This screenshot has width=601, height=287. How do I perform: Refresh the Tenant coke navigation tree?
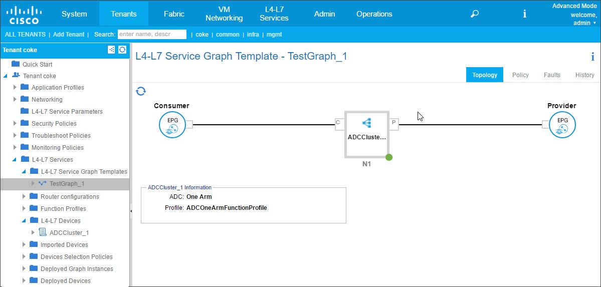(122, 50)
